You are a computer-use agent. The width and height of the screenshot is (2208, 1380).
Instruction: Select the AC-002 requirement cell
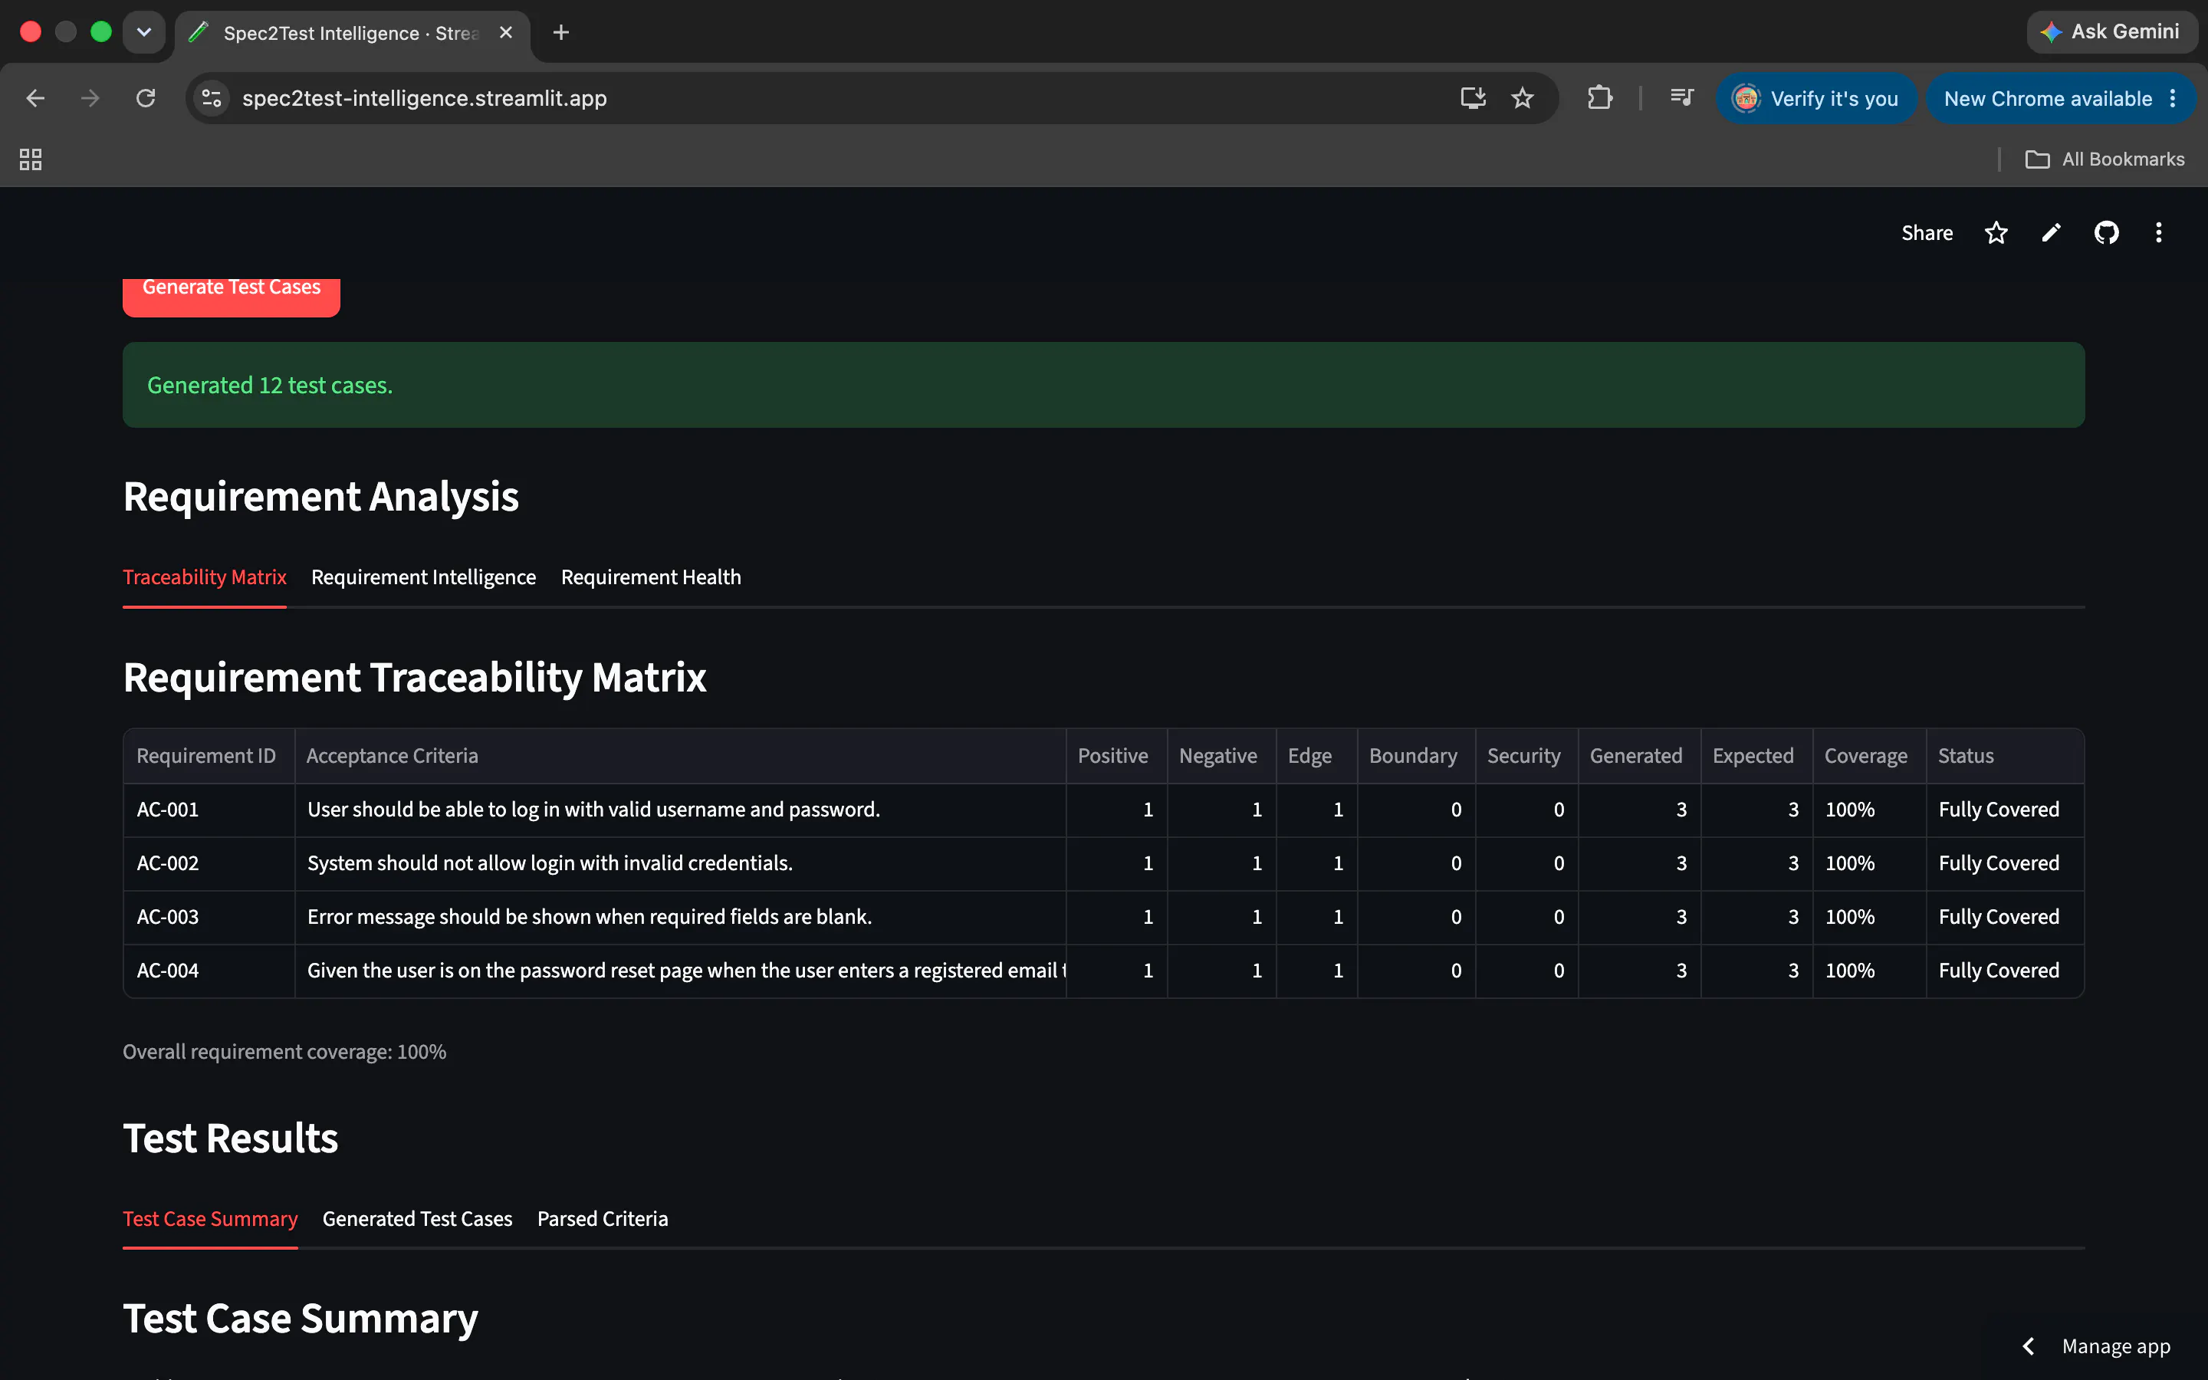(209, 863)
